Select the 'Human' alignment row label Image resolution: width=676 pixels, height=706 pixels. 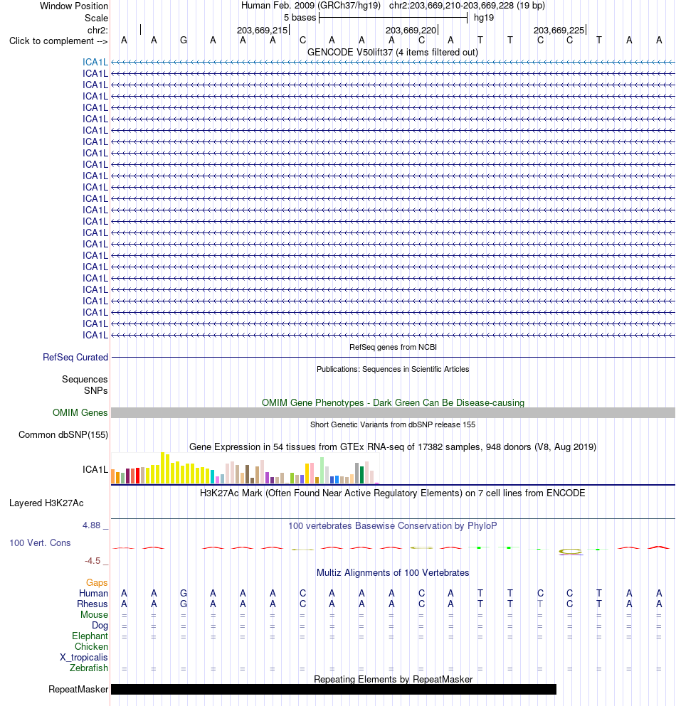point(93,593)
